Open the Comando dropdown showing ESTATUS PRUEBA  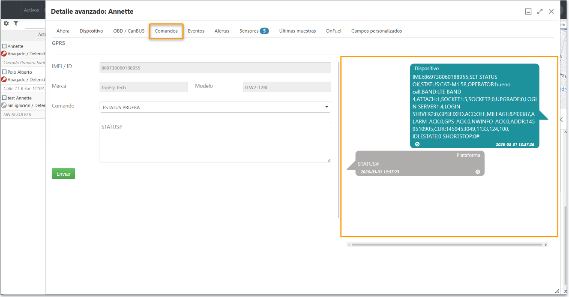pyautogui.click(x=215, y=107)
